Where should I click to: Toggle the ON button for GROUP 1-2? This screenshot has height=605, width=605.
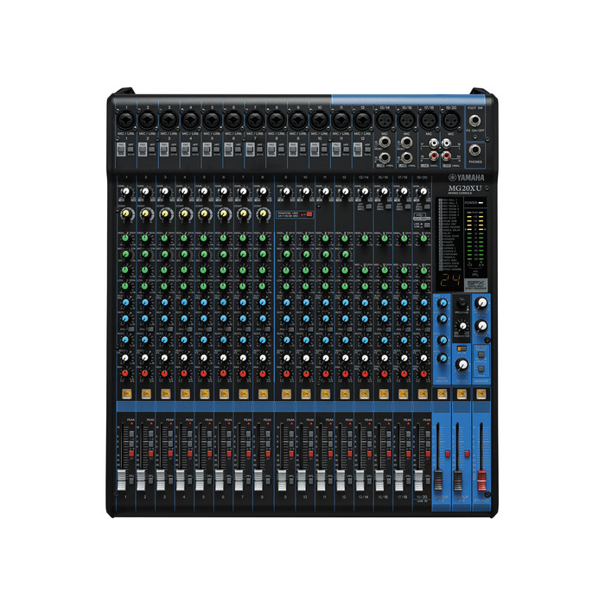[442, 394]
